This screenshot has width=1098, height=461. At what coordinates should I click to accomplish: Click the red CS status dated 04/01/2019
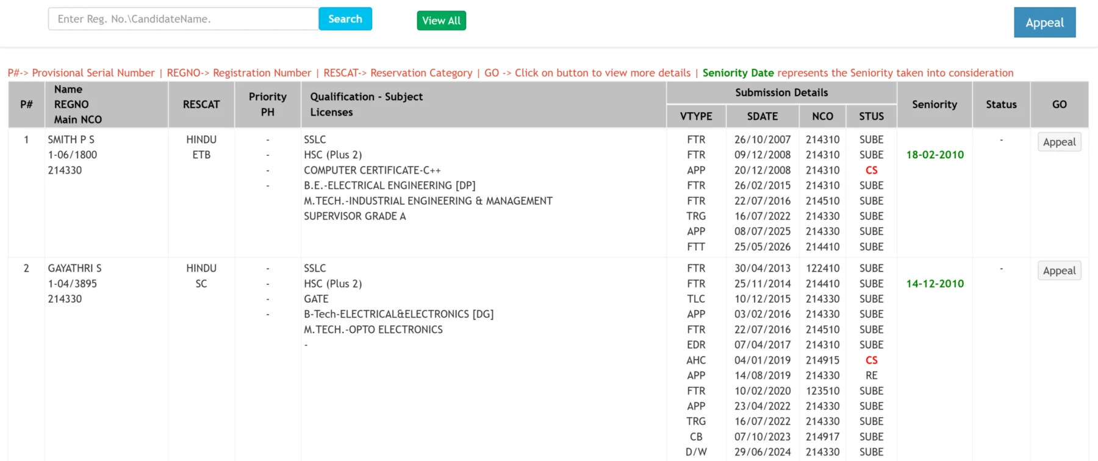click(x=872, y=361)
